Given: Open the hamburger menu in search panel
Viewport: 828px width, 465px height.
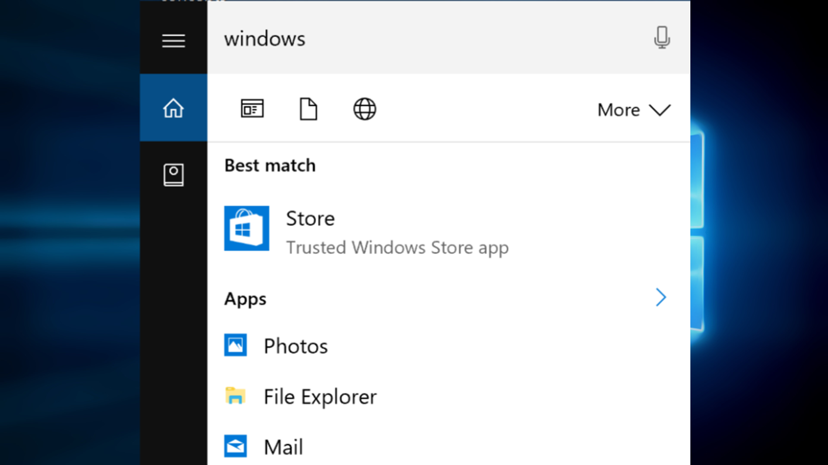Looking at the screenshot, I should [x=173, y=40].
